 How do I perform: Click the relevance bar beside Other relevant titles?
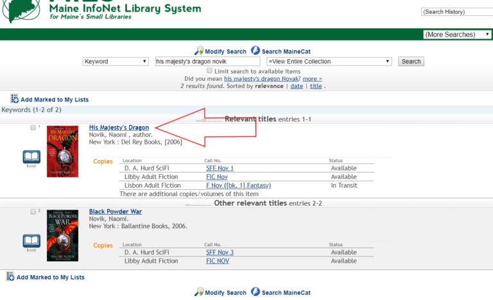click(198, 205)
